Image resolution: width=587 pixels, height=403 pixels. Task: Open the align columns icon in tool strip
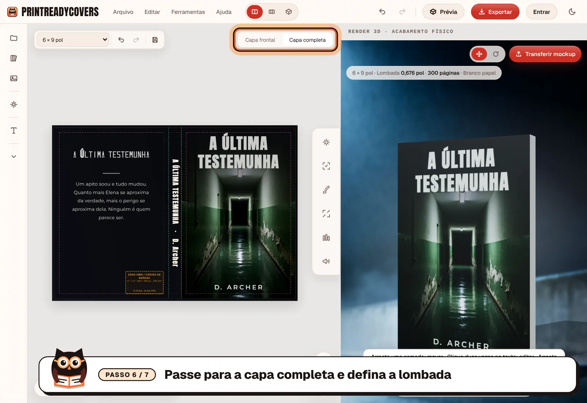pyautogui.click(x=326, y=237)
